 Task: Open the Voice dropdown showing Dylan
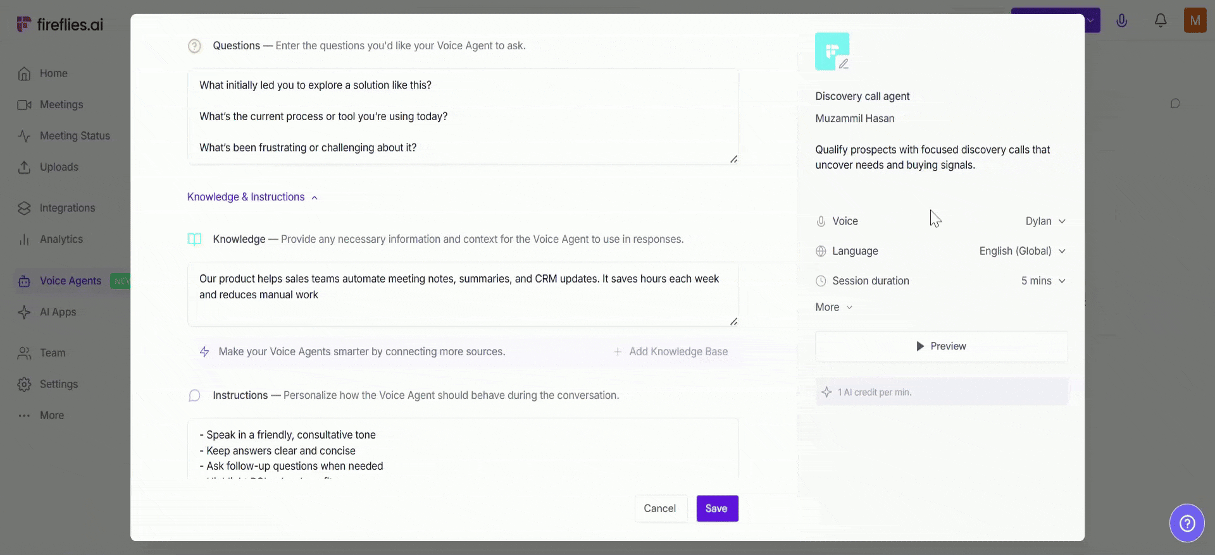click(x=1044, y=221)
